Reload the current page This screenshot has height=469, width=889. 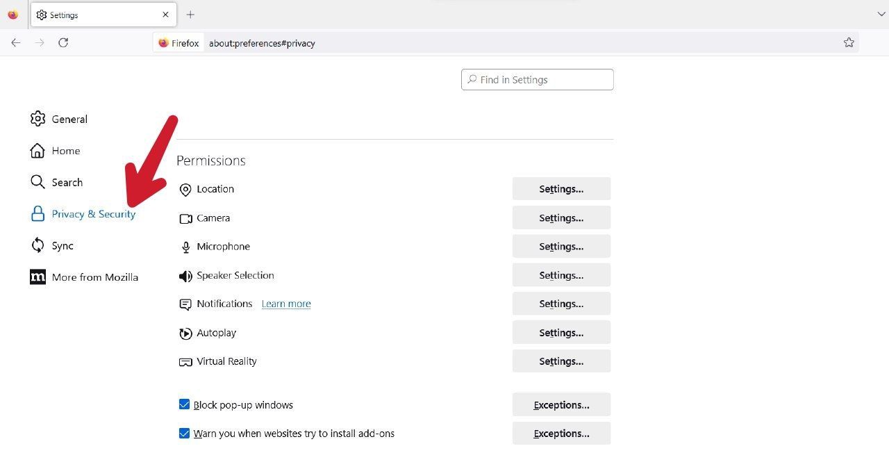tap(63, 42)
